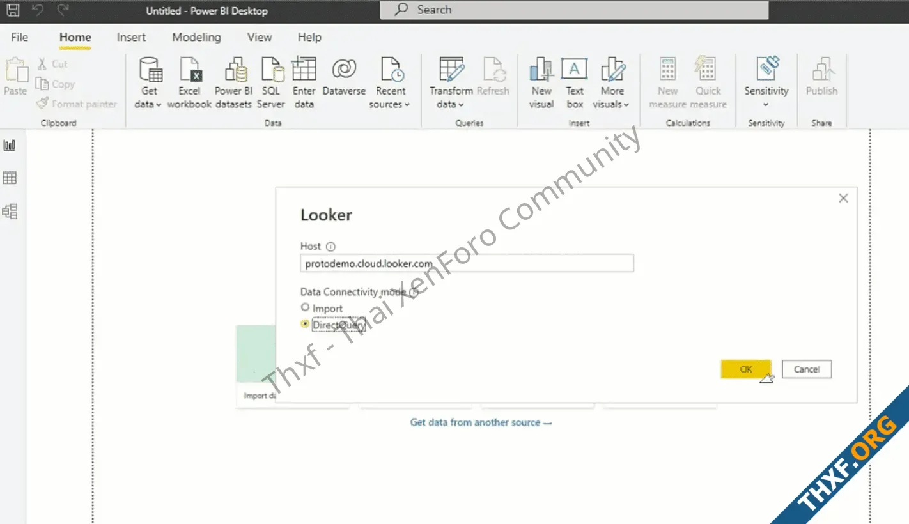This screenshot has width=909, height=524.
Task: Select the Import radio button
Action: tap(305, 307)
